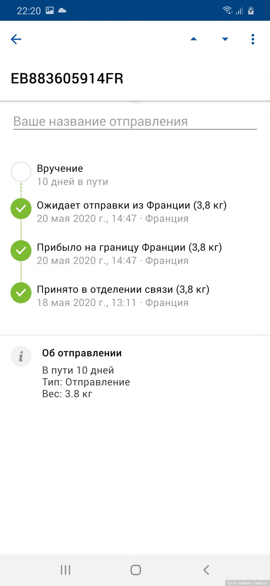Tap green checkmark for Прибыло на границу Франции

[21, 251]
